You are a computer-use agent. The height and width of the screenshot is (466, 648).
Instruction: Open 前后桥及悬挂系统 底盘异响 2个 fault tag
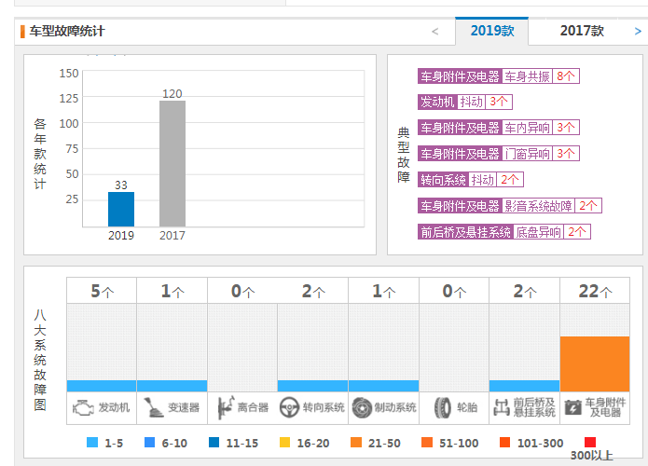504,232
